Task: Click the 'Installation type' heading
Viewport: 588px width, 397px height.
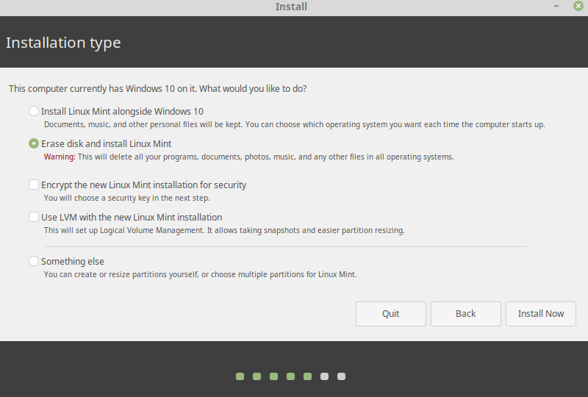Action: click(63, 43)
